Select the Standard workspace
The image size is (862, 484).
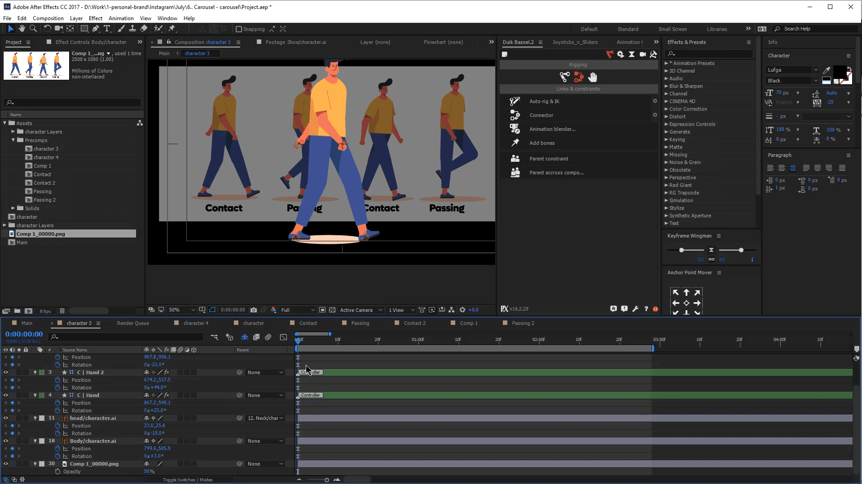628,29
